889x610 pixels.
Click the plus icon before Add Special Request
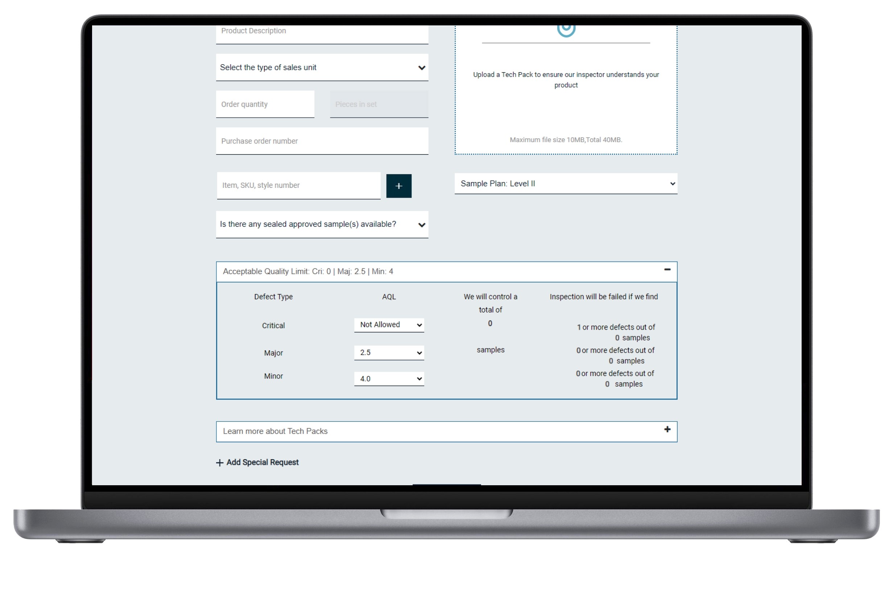click(x=220, y=463)
